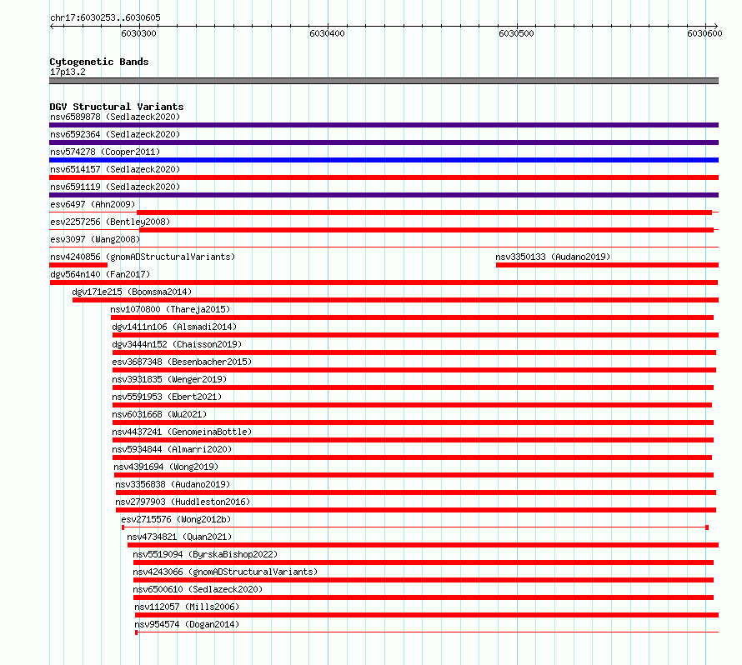Click the red bar under nsv6514157
This screenshot has width=742, height=665.
[384, 177]
